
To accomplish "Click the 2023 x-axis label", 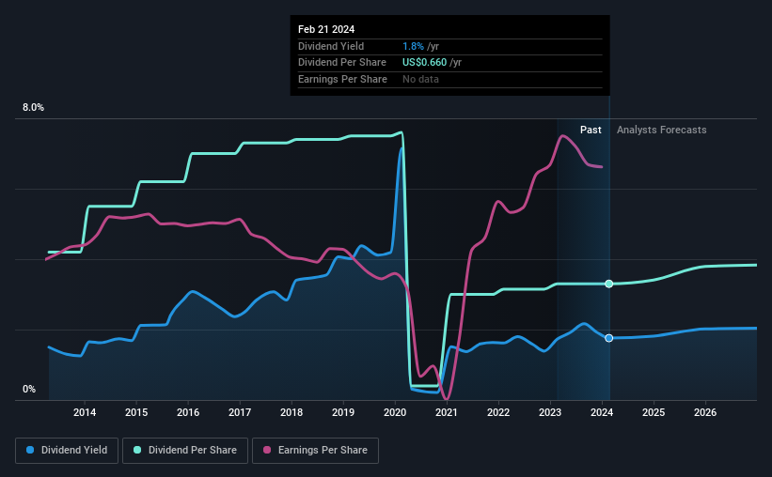I will 550,412.
